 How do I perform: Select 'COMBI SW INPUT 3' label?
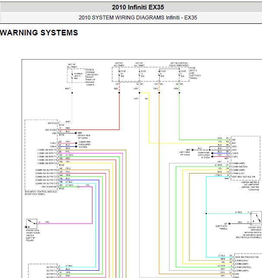47,153
